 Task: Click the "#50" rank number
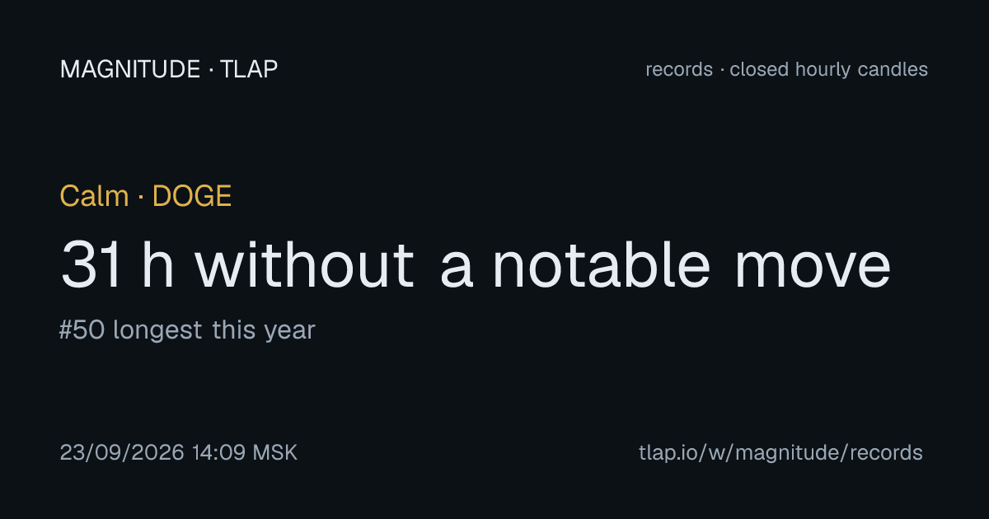82,330
